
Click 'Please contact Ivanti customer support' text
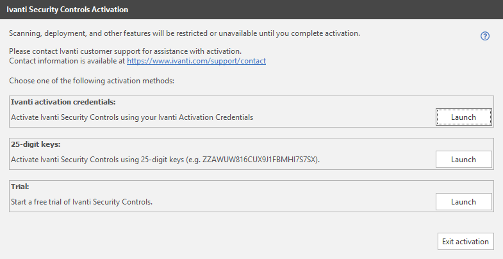(x=125, y=51)
